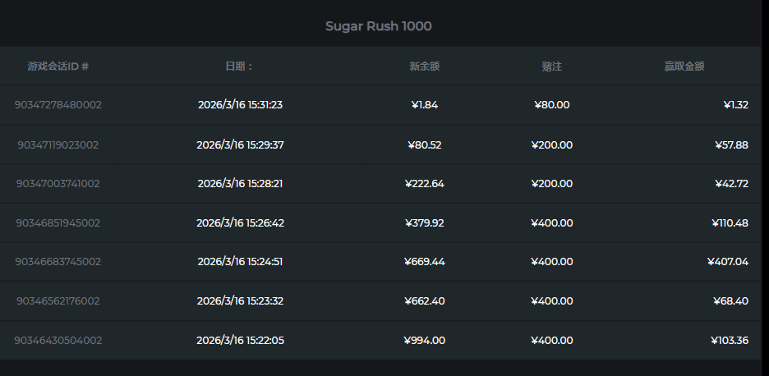The image size is (769, 376).
Task: Open session ID 90346851945002
Action: coord(58,222)
